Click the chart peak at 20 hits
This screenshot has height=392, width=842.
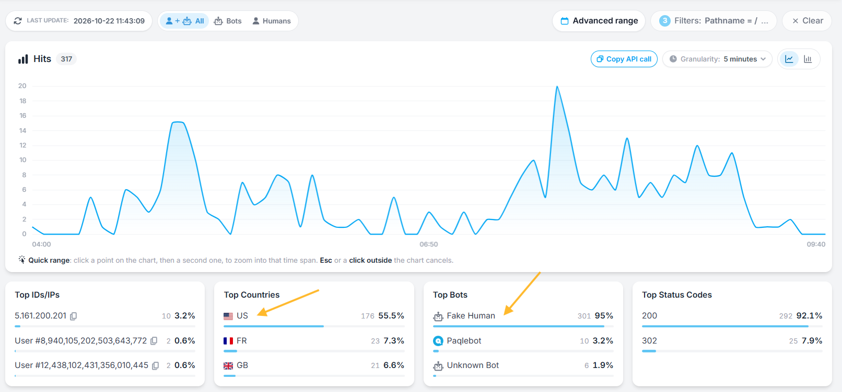[557, 87]
